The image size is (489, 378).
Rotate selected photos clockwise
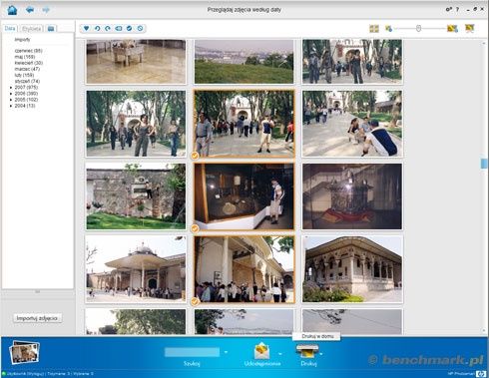pos(108,28)
